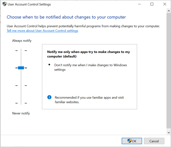The height and width of the screenshot is (147, 171).
Task: Click the UAC shield icon in title bar
Action: (x=4, y=4)
